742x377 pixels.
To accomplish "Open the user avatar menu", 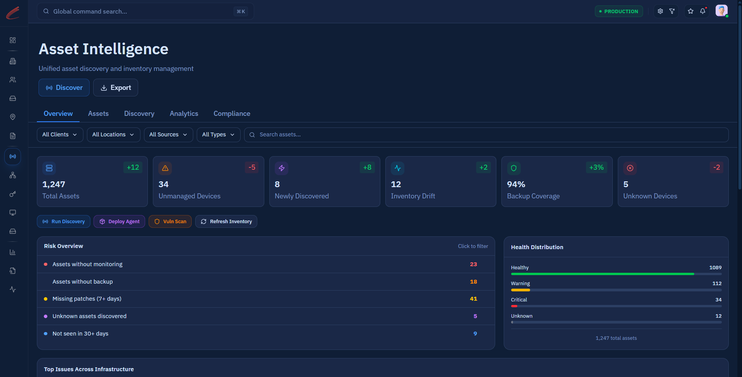I will tap(721, 11).
